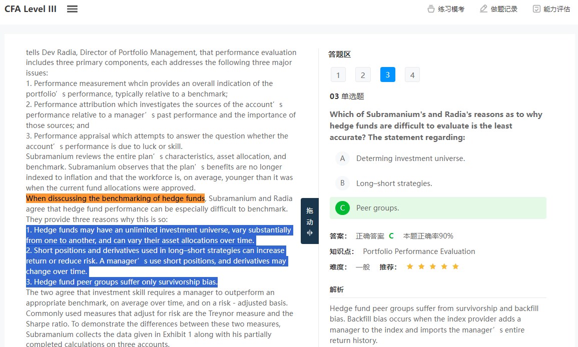
Task: Open the 能力评估 ability assessment link
Action: (556, 9)
